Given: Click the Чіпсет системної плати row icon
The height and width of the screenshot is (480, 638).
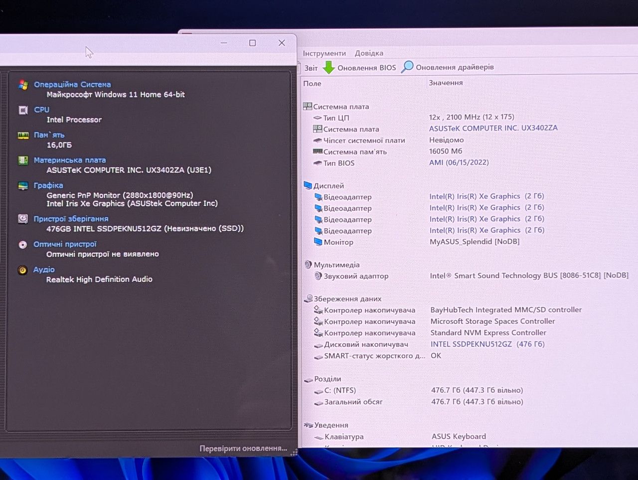Looking at the screenshot, I should click(318, 141).
